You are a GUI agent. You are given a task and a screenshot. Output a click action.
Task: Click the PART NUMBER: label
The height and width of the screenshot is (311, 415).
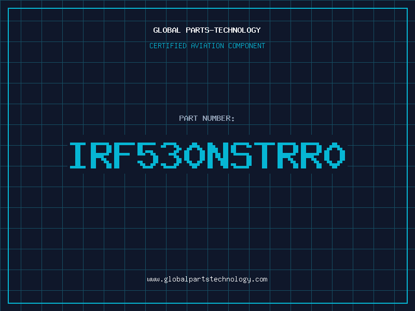tap(206, 118)
